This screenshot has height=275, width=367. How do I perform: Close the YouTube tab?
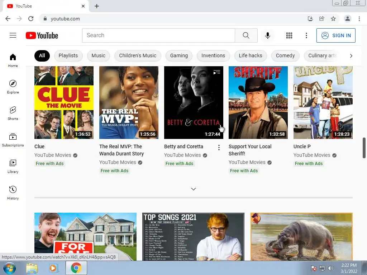83,6
